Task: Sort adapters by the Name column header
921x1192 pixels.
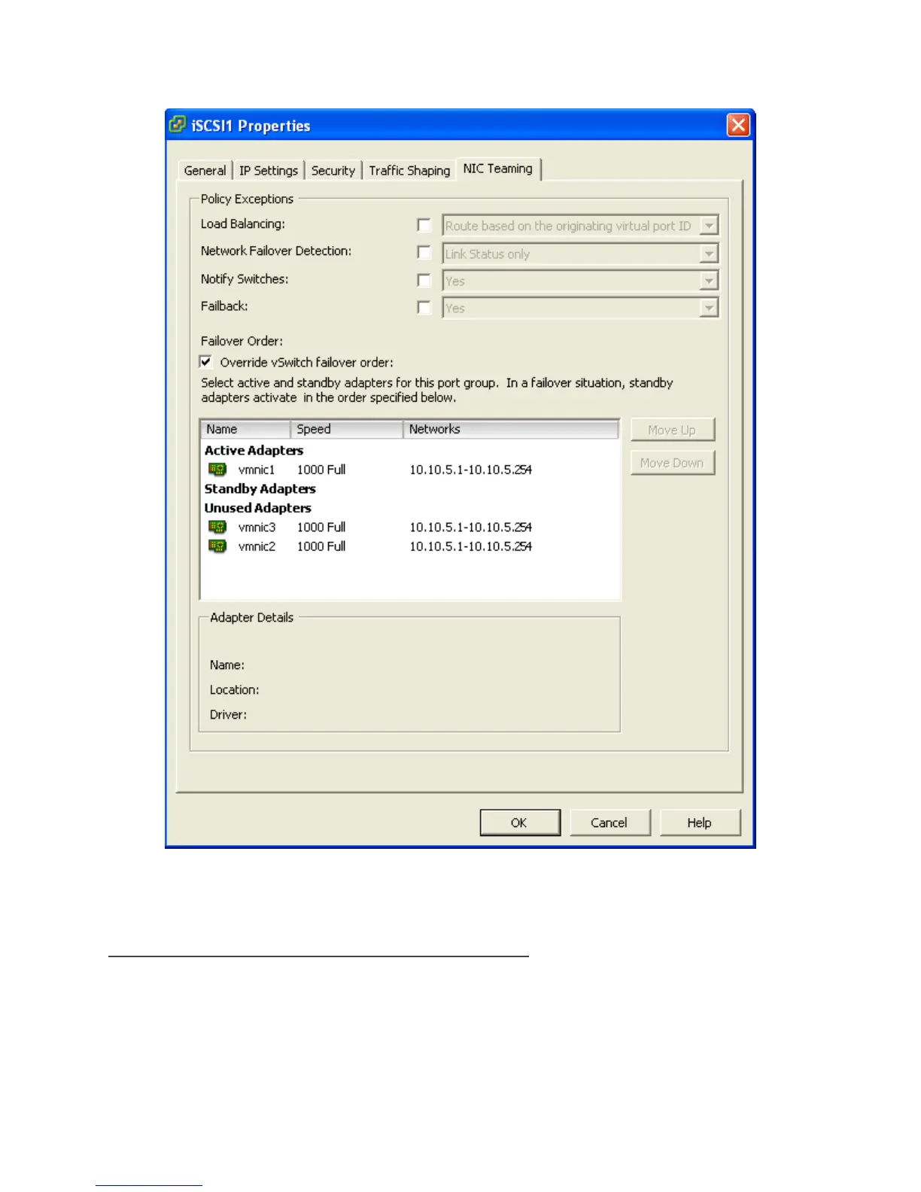Action: point(245,429)
